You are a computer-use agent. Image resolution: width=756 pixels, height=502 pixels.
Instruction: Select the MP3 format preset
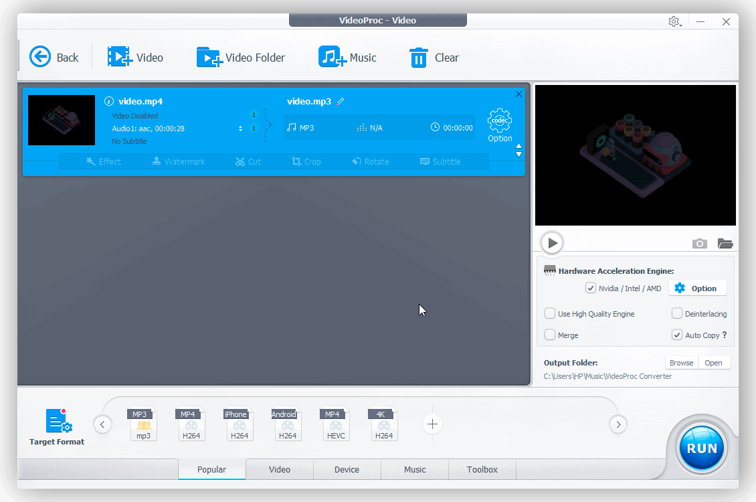143,424
